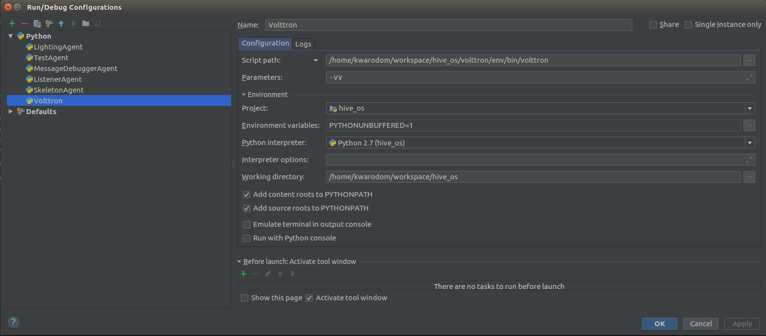Confirm with the OK button

660,324
